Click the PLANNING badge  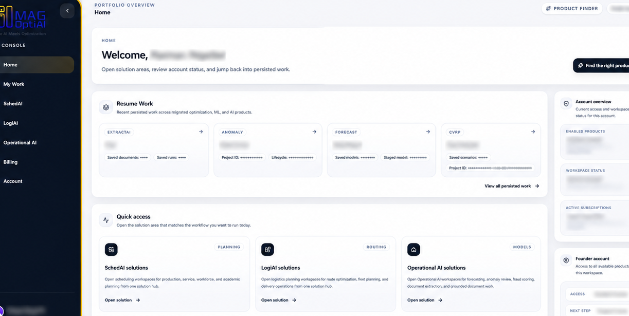229,247
